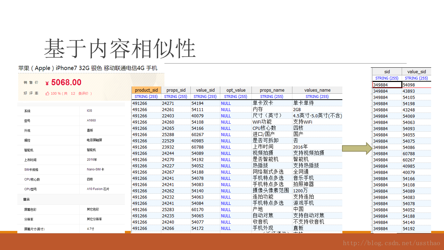Select cell 24262 in props_sid column
Screen dimensions: 444x250
[176, 191]
